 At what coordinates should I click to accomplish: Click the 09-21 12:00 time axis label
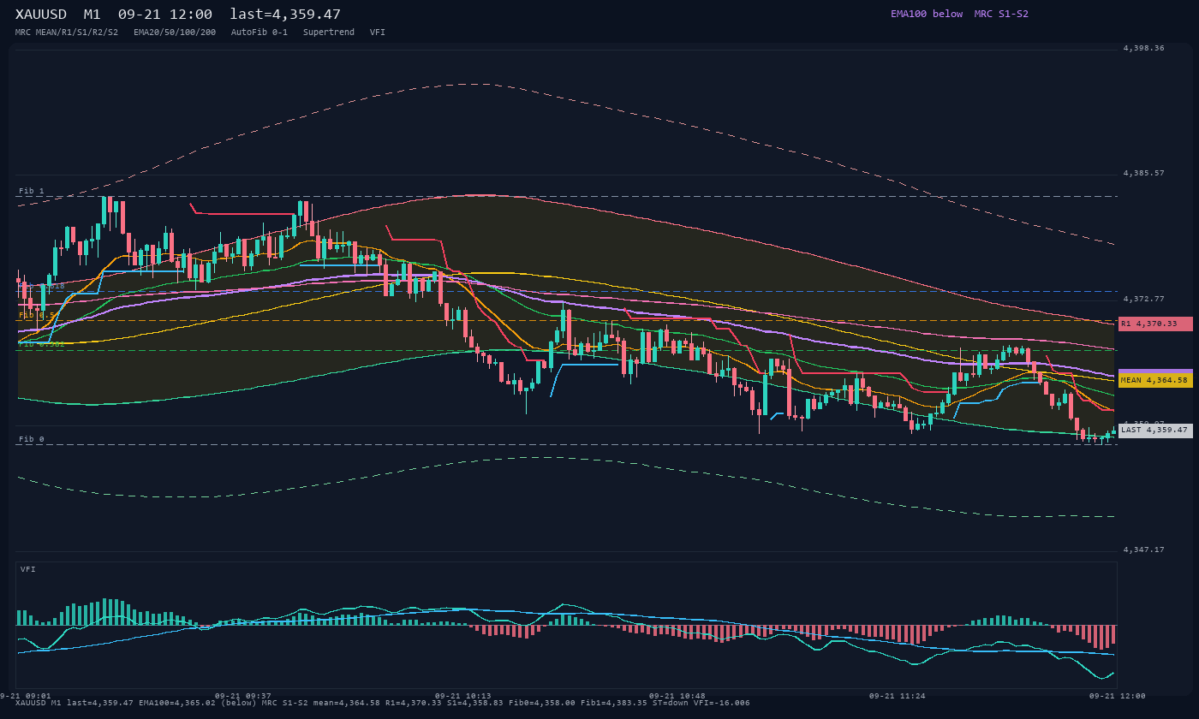tap(1118, 696)
